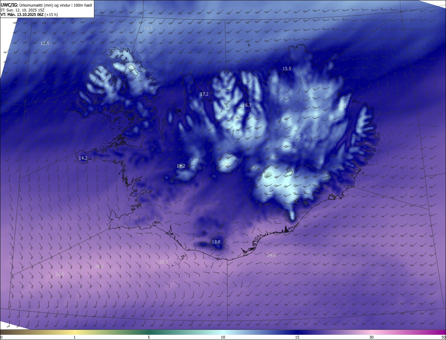Click the 13.8 value near the south coast

[x=216, y=242]
